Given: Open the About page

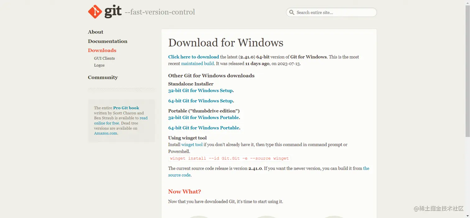Looking at the screenshot, I should point(95,32).
